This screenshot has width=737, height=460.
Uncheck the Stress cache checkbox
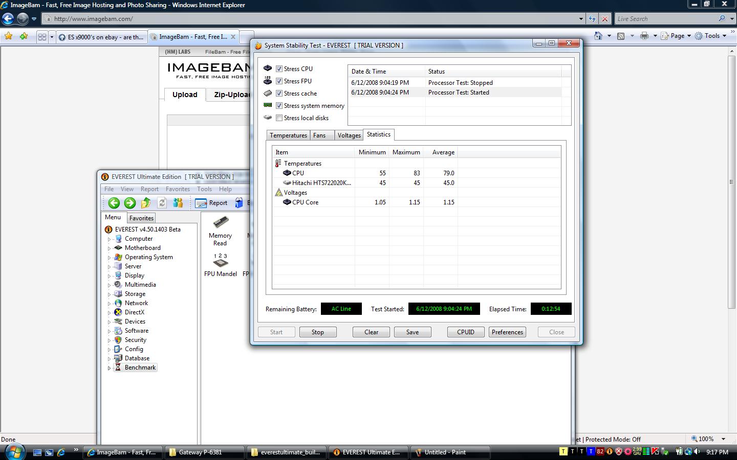click(279, 93)
